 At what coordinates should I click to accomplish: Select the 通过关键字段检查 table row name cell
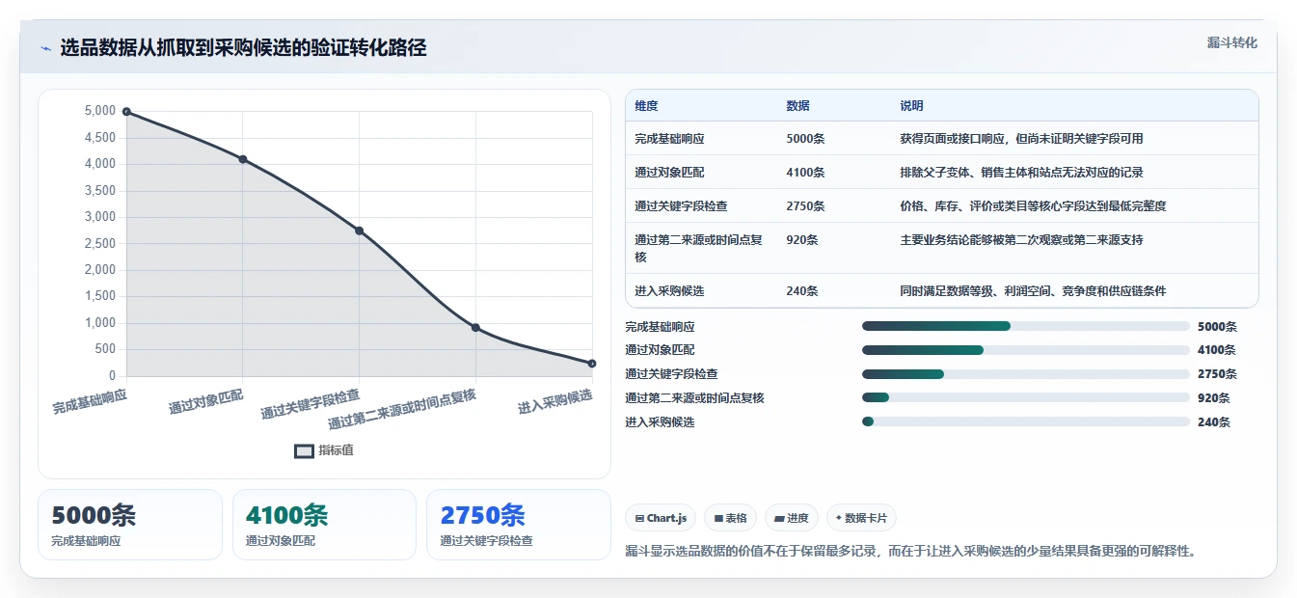(x=681, y=206)
